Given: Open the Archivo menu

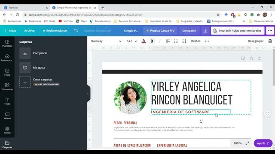Looking at the screenshot, I should click(30, 30).
